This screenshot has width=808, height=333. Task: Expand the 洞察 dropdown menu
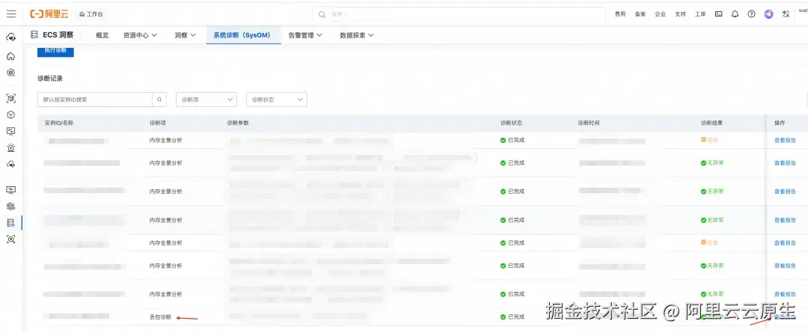pos(186,36)
